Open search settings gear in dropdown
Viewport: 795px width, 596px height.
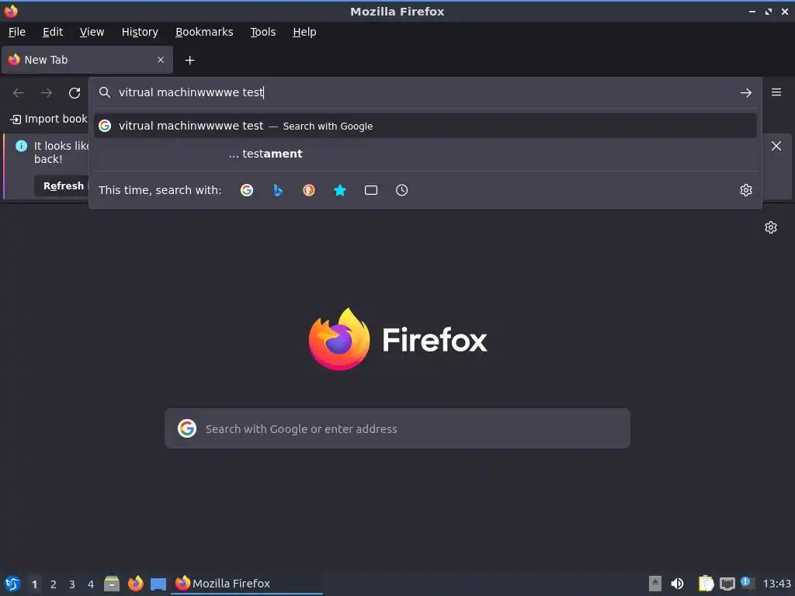[746, 190]
